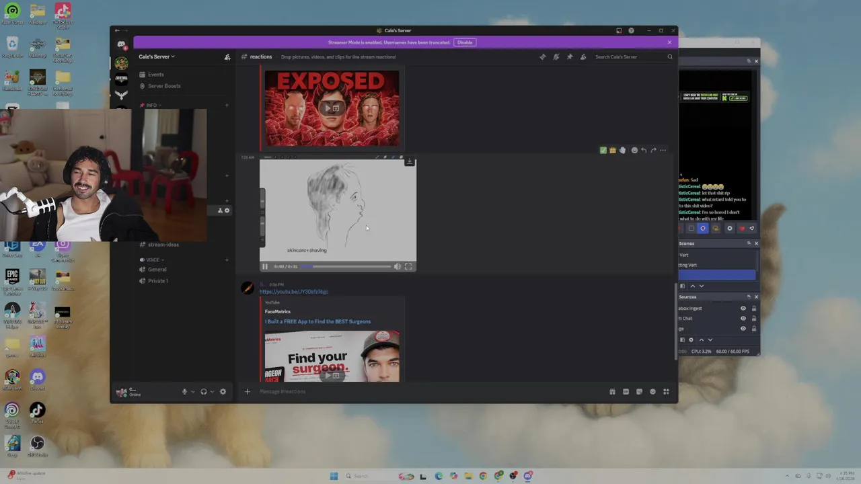This screenshot has height=484, width=861.
Task: Move OBS source down arrow
Action: pos(710,340)
